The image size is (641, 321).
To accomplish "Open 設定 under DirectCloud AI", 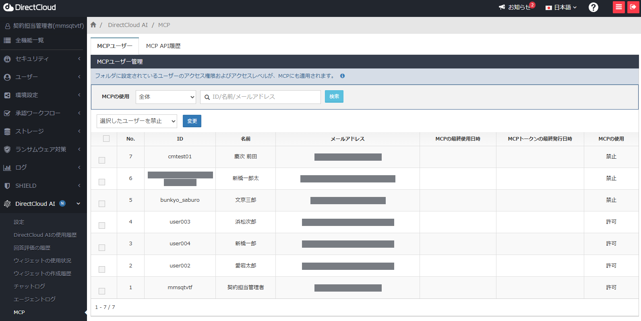I will (x=19, y=222).
